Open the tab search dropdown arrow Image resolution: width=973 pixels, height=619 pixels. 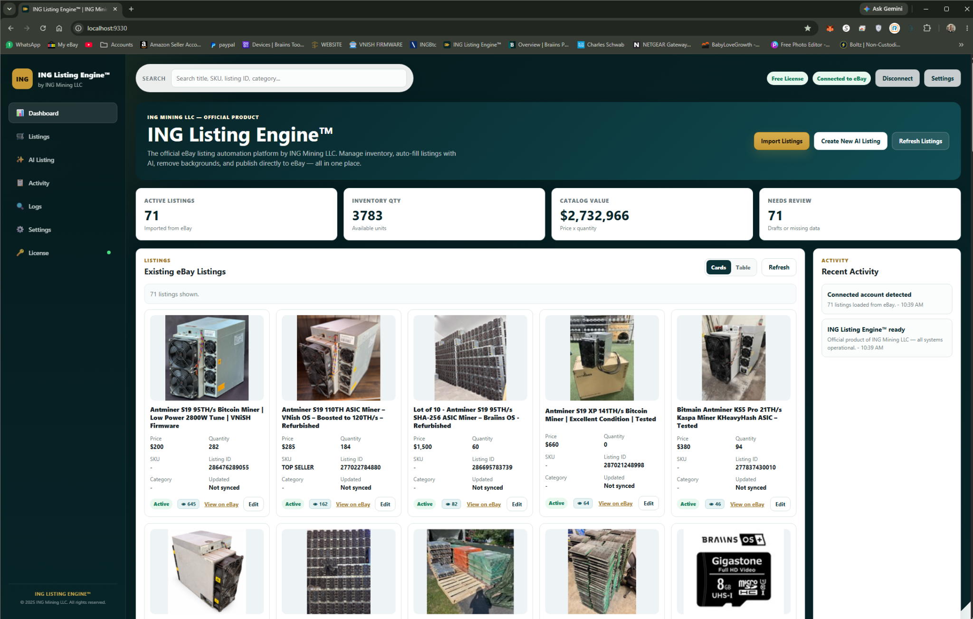[9, 9]
